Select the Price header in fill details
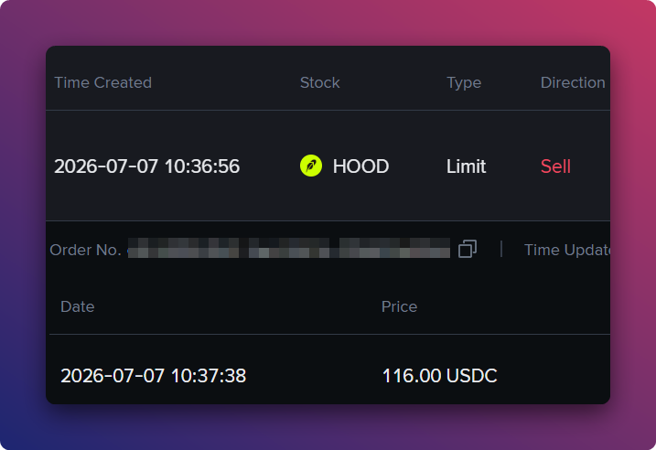This screenshot has width=656, height=450. 399,306
